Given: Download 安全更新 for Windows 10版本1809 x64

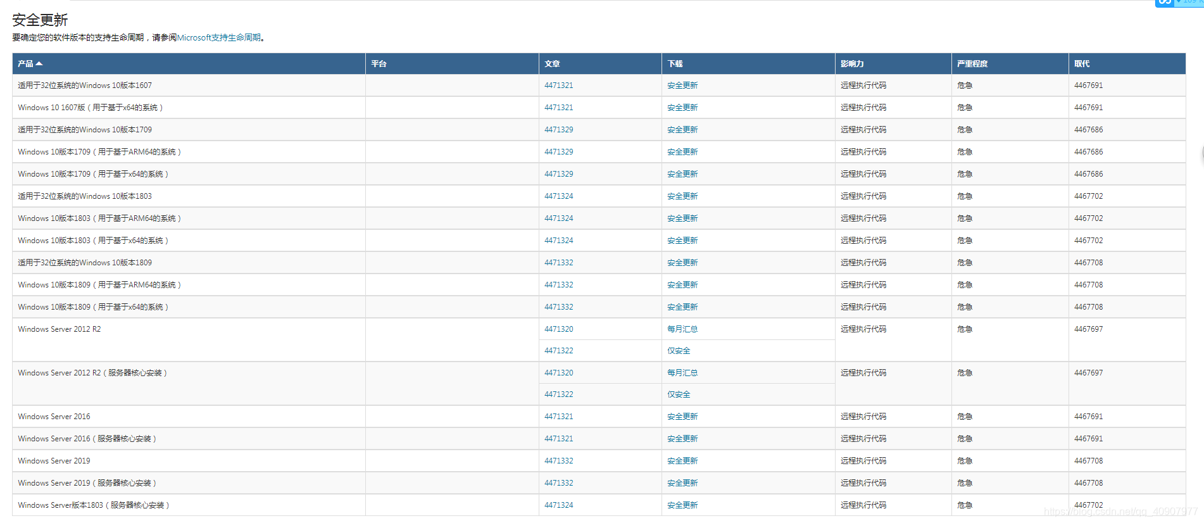Looking at the screenshot, I should tap(682, 307).
